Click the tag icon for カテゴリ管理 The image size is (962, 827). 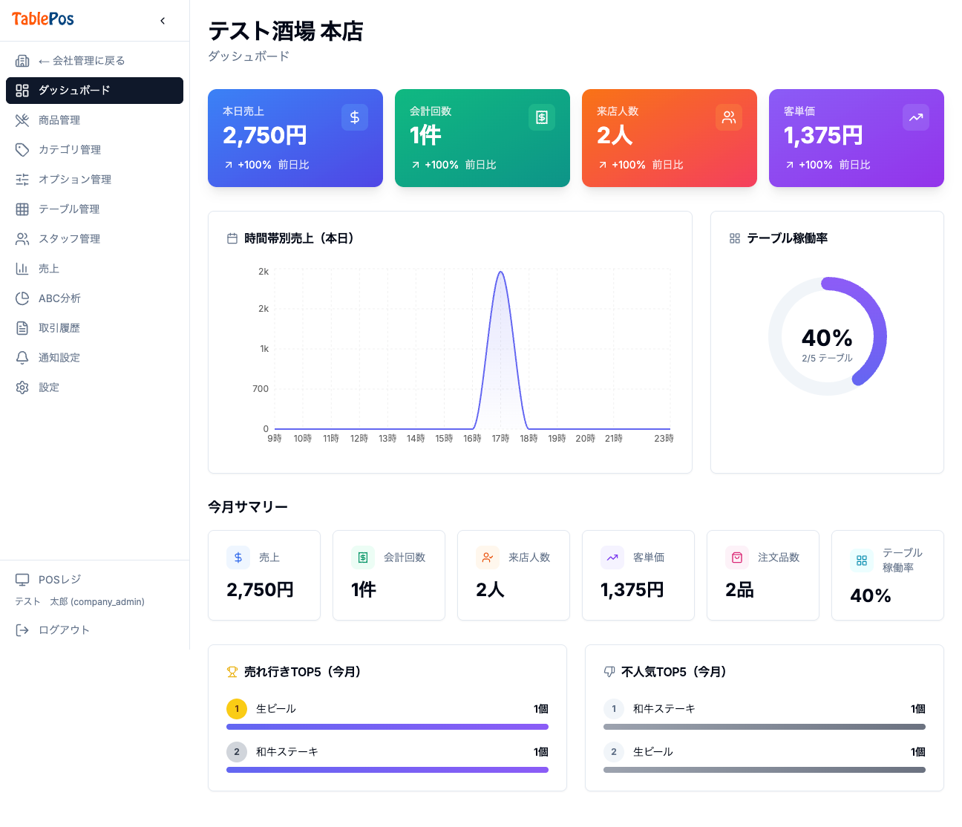(x=22, y=150)
